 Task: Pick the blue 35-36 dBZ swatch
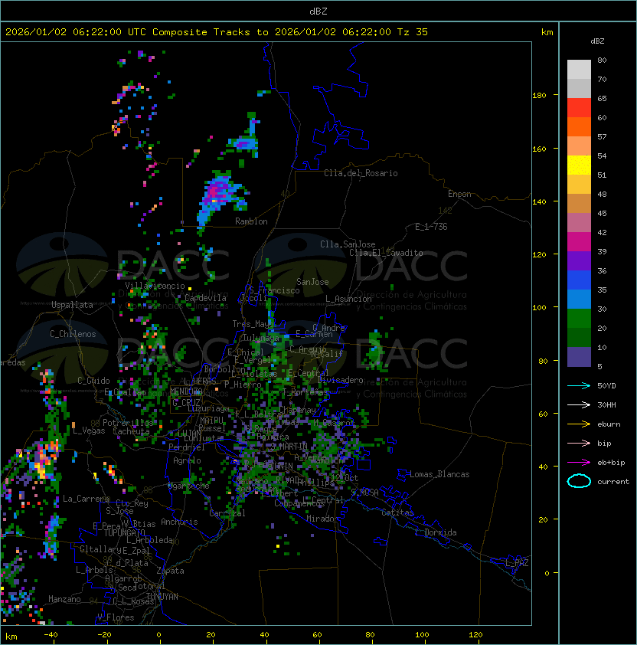click(x=579, y=280)
